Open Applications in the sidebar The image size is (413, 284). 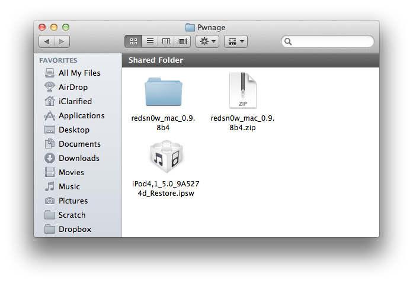pos(81,115)
